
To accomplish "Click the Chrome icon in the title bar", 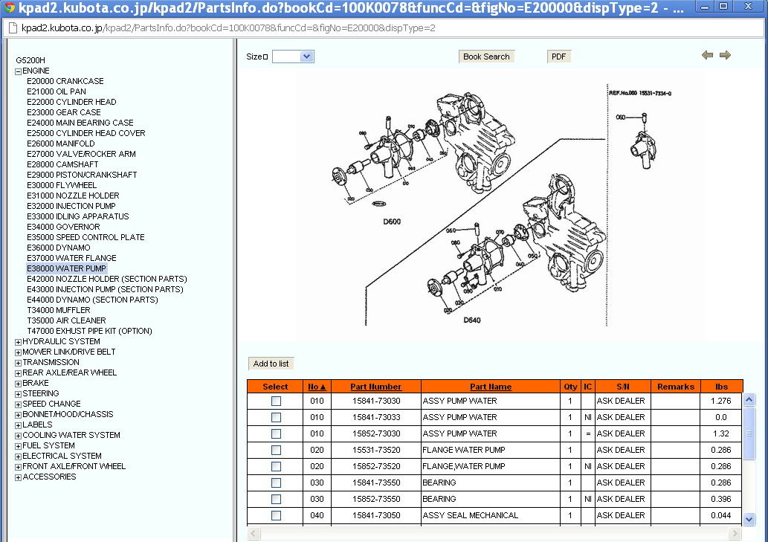I will click(x=10, y=7).
